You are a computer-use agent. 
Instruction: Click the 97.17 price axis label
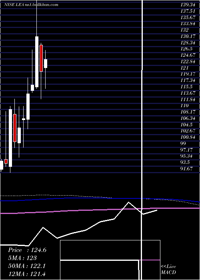(x=186, y=150)
